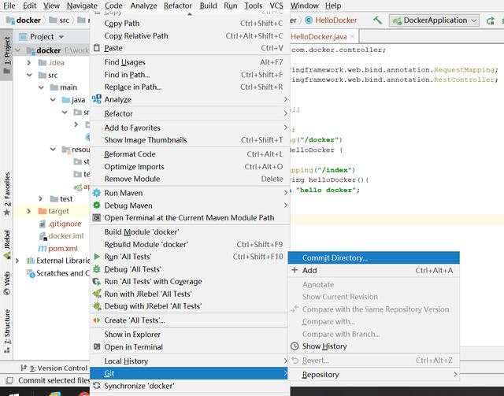Choose Copy Path from context menu
This screenshot has height=396, width=504.
coord(190,24)
